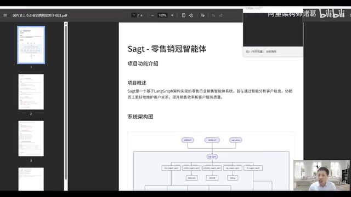
Task: Rotate the PDF counterclockwise
Action: click(191, 15)
